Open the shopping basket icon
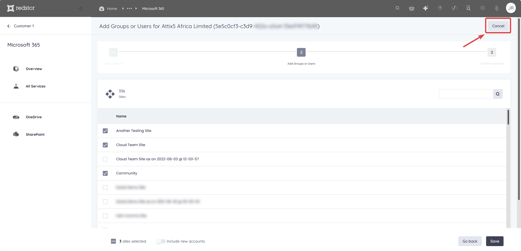The width and height of the screenshot is (521, 251). point(412,8)
